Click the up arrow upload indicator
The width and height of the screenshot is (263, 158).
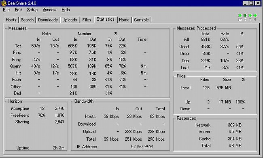250,19
